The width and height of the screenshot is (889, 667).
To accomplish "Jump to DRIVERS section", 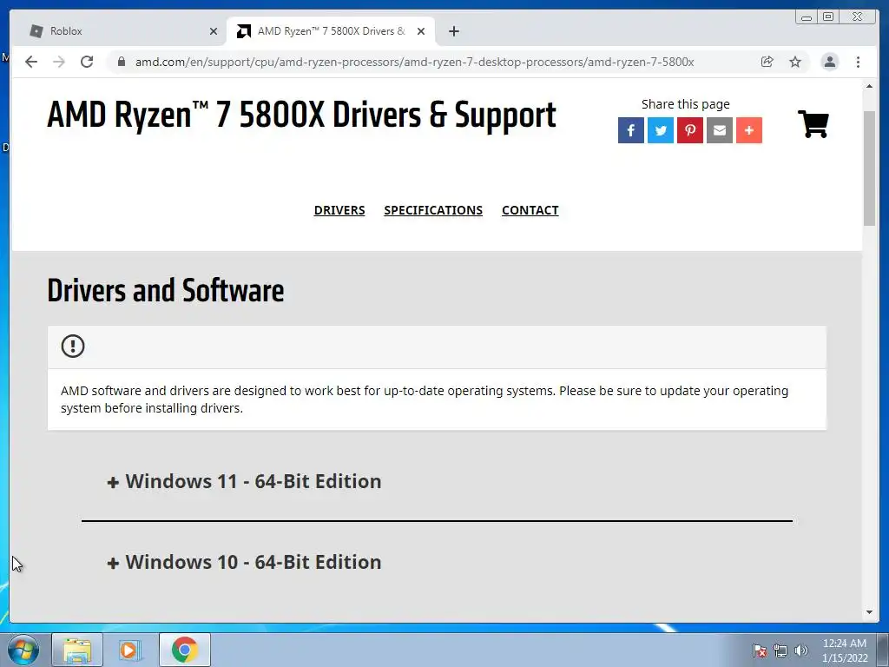I will tap(339, 210).
